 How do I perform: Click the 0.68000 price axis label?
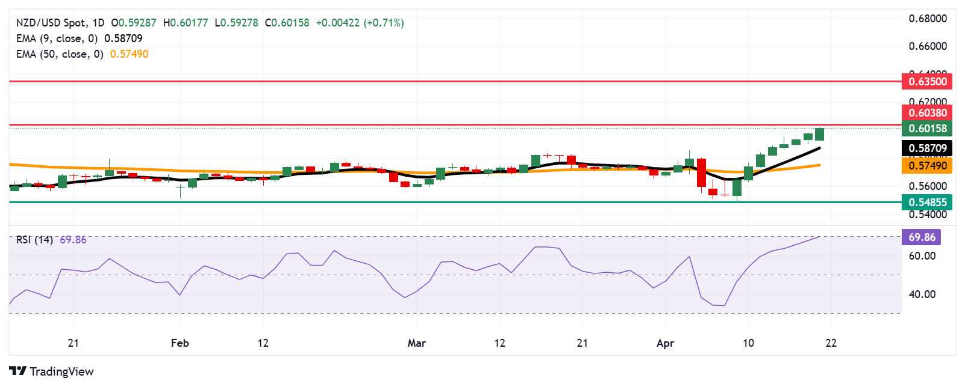(927, 19)
